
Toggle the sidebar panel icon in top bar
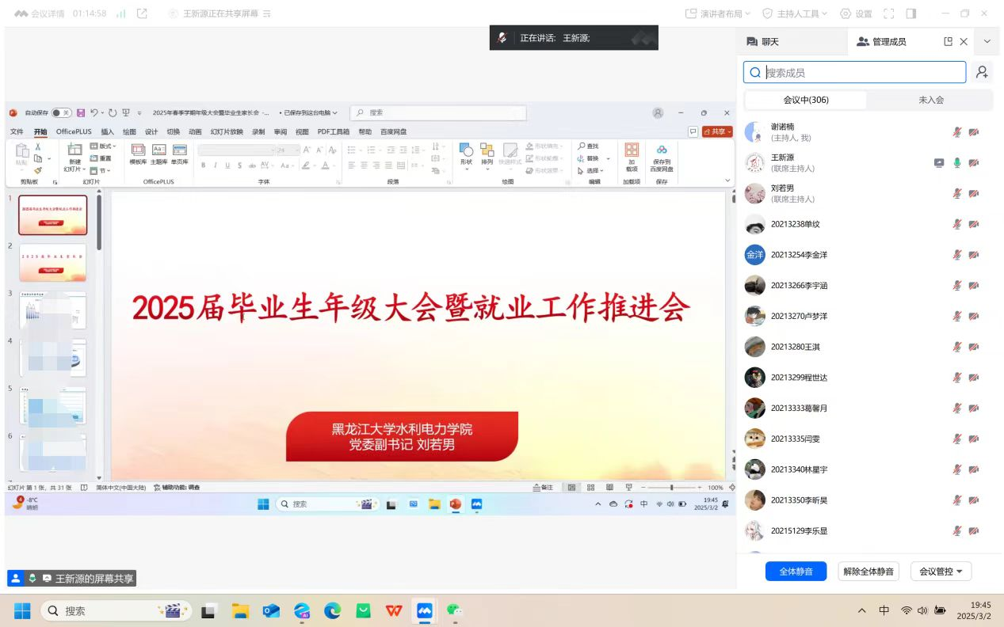911,13
